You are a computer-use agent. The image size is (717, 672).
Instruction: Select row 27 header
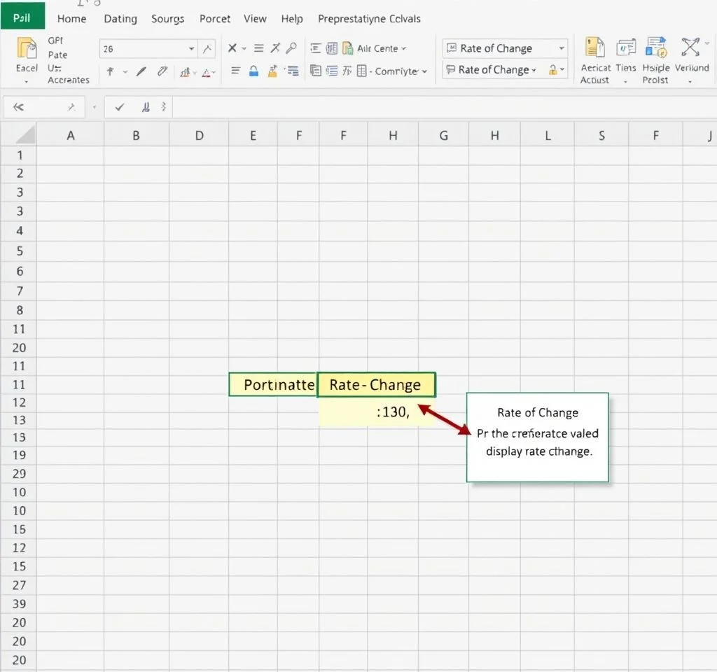tap(19, 585)
